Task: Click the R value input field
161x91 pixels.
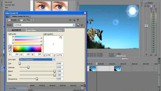Action: tap(16, 54)
